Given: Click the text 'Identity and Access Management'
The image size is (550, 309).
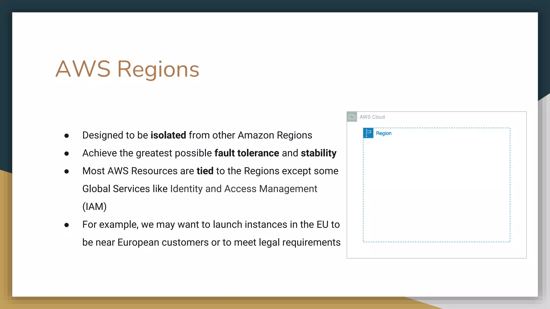Looking at the screenshot, I should [244, 189].
